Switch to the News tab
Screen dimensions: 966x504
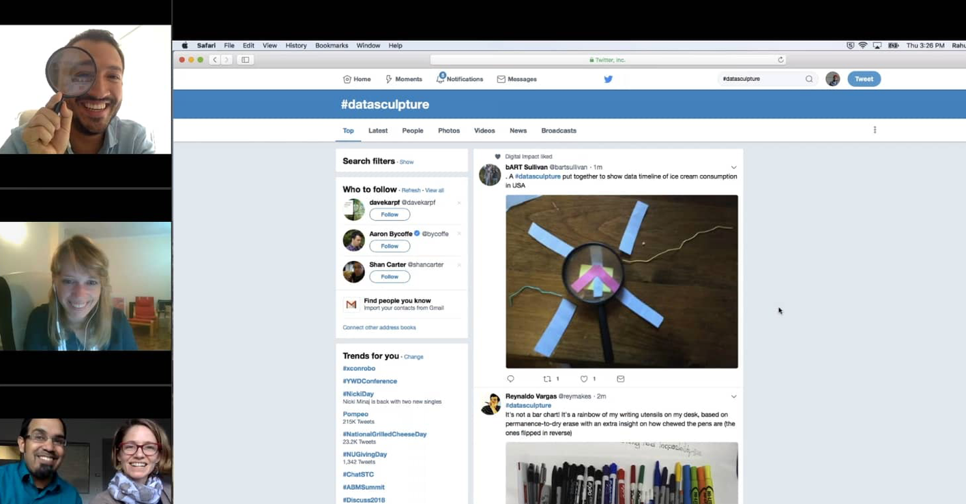pos(518,131)
